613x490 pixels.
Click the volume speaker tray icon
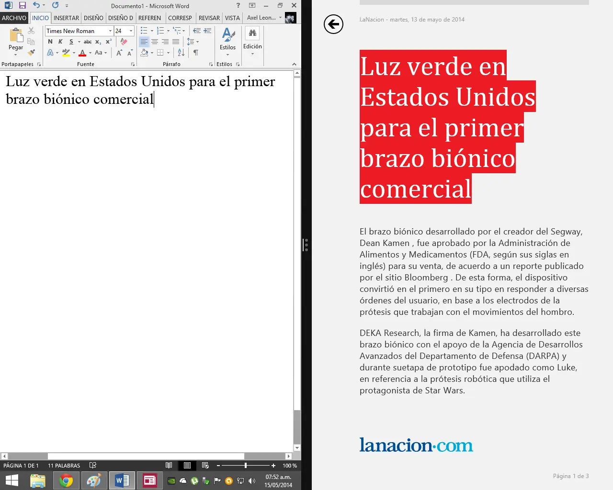tap(252, 481)
